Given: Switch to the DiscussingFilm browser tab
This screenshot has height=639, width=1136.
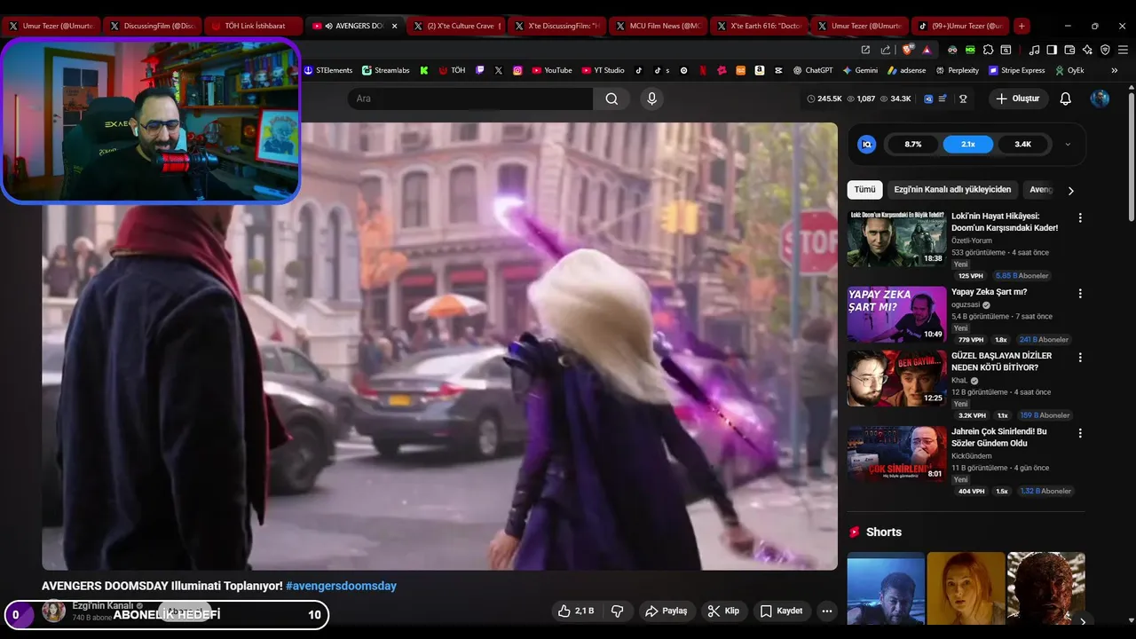Looking at the screenshot, I should pos(153,26).
